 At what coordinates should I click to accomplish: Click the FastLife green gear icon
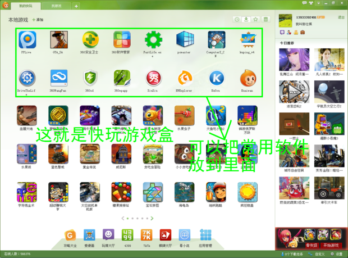tap(153, 40)
